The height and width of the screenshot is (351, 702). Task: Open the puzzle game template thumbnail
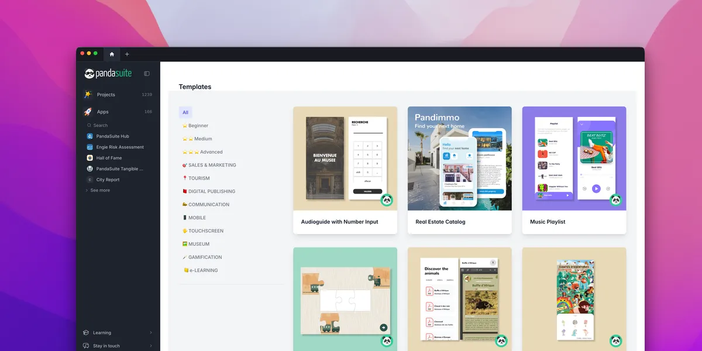pyautogui.click(x=345, y=299)
